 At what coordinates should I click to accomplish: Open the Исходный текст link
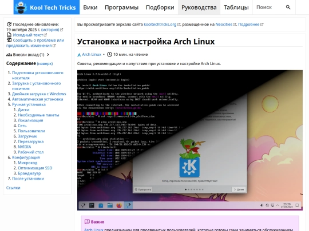(x=28, y=35)
